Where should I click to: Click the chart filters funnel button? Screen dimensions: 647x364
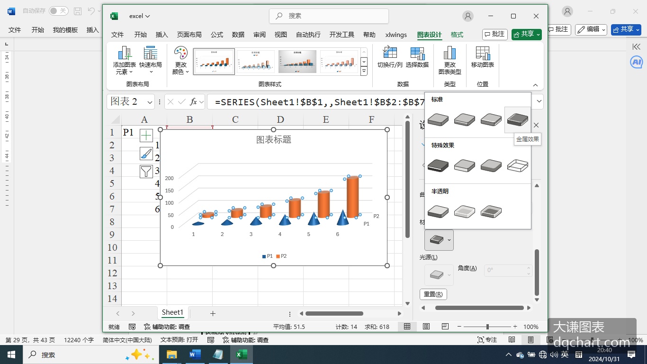(x=146, y=171)
